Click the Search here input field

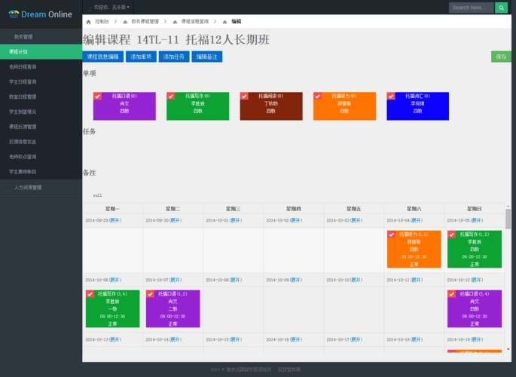point(471,8)
